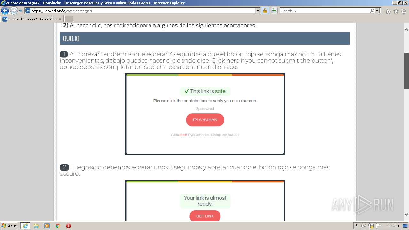409x230 pixels.
Task: Refresh the page with the reload icon
Action: tap(274, 11)
